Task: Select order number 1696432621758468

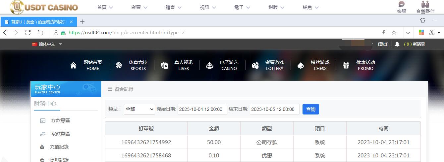Action: [146, 155]
